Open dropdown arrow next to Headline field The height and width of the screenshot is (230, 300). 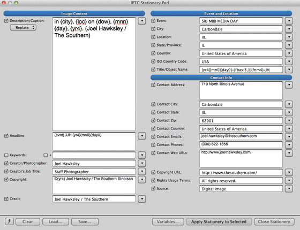(x=142, y=136)
